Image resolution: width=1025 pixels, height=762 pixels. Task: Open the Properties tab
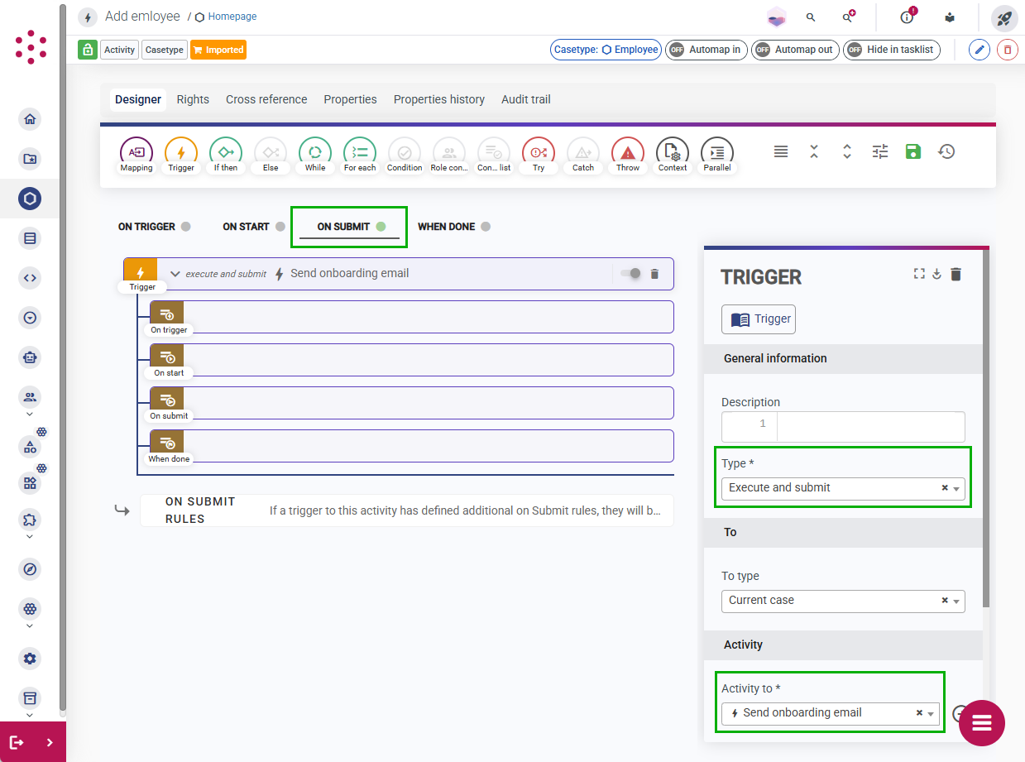coord(350,99)
